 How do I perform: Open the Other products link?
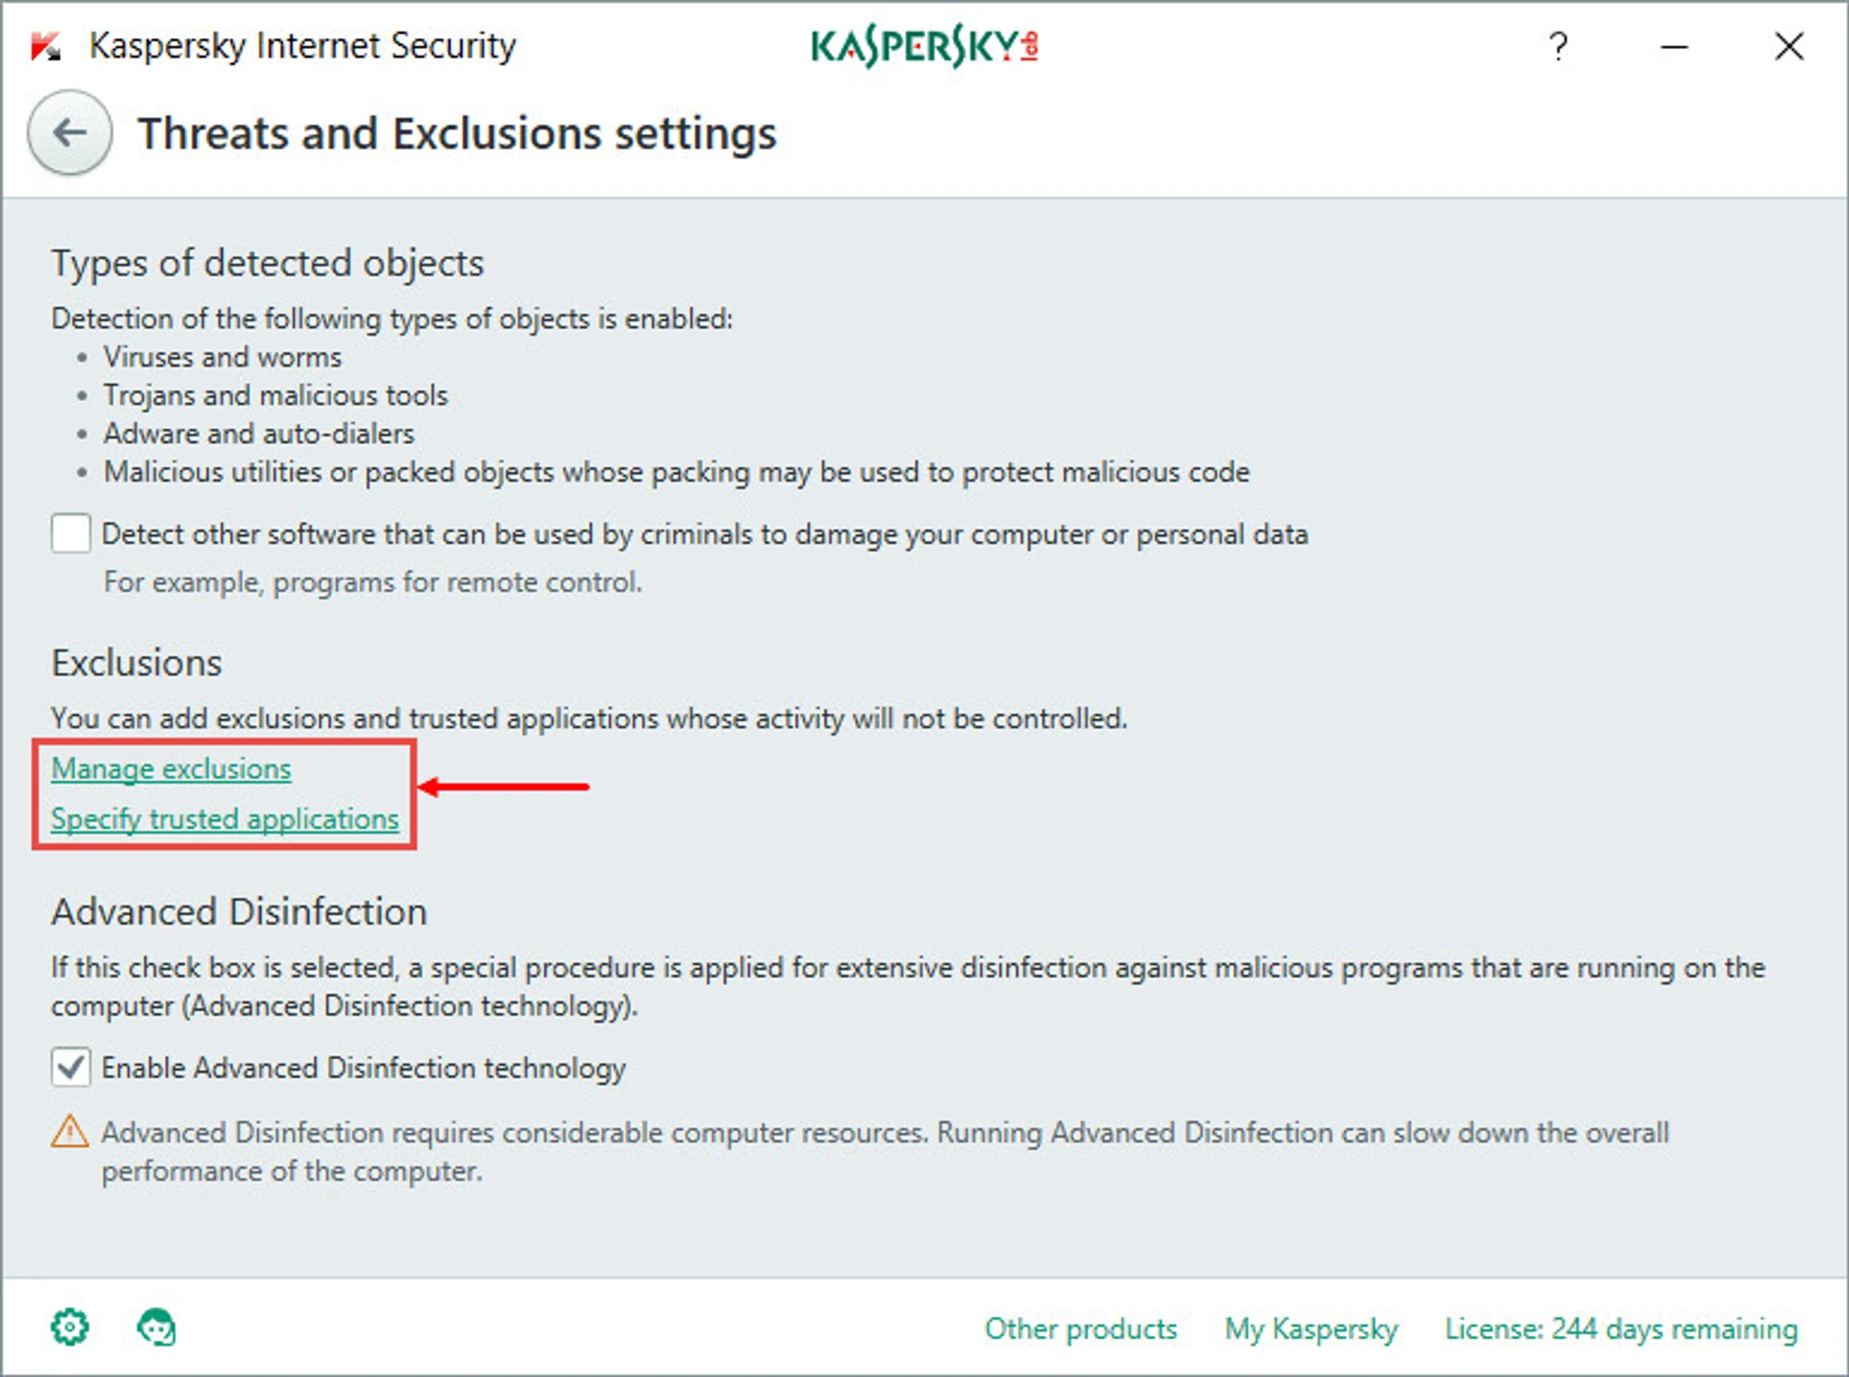1080,1328
